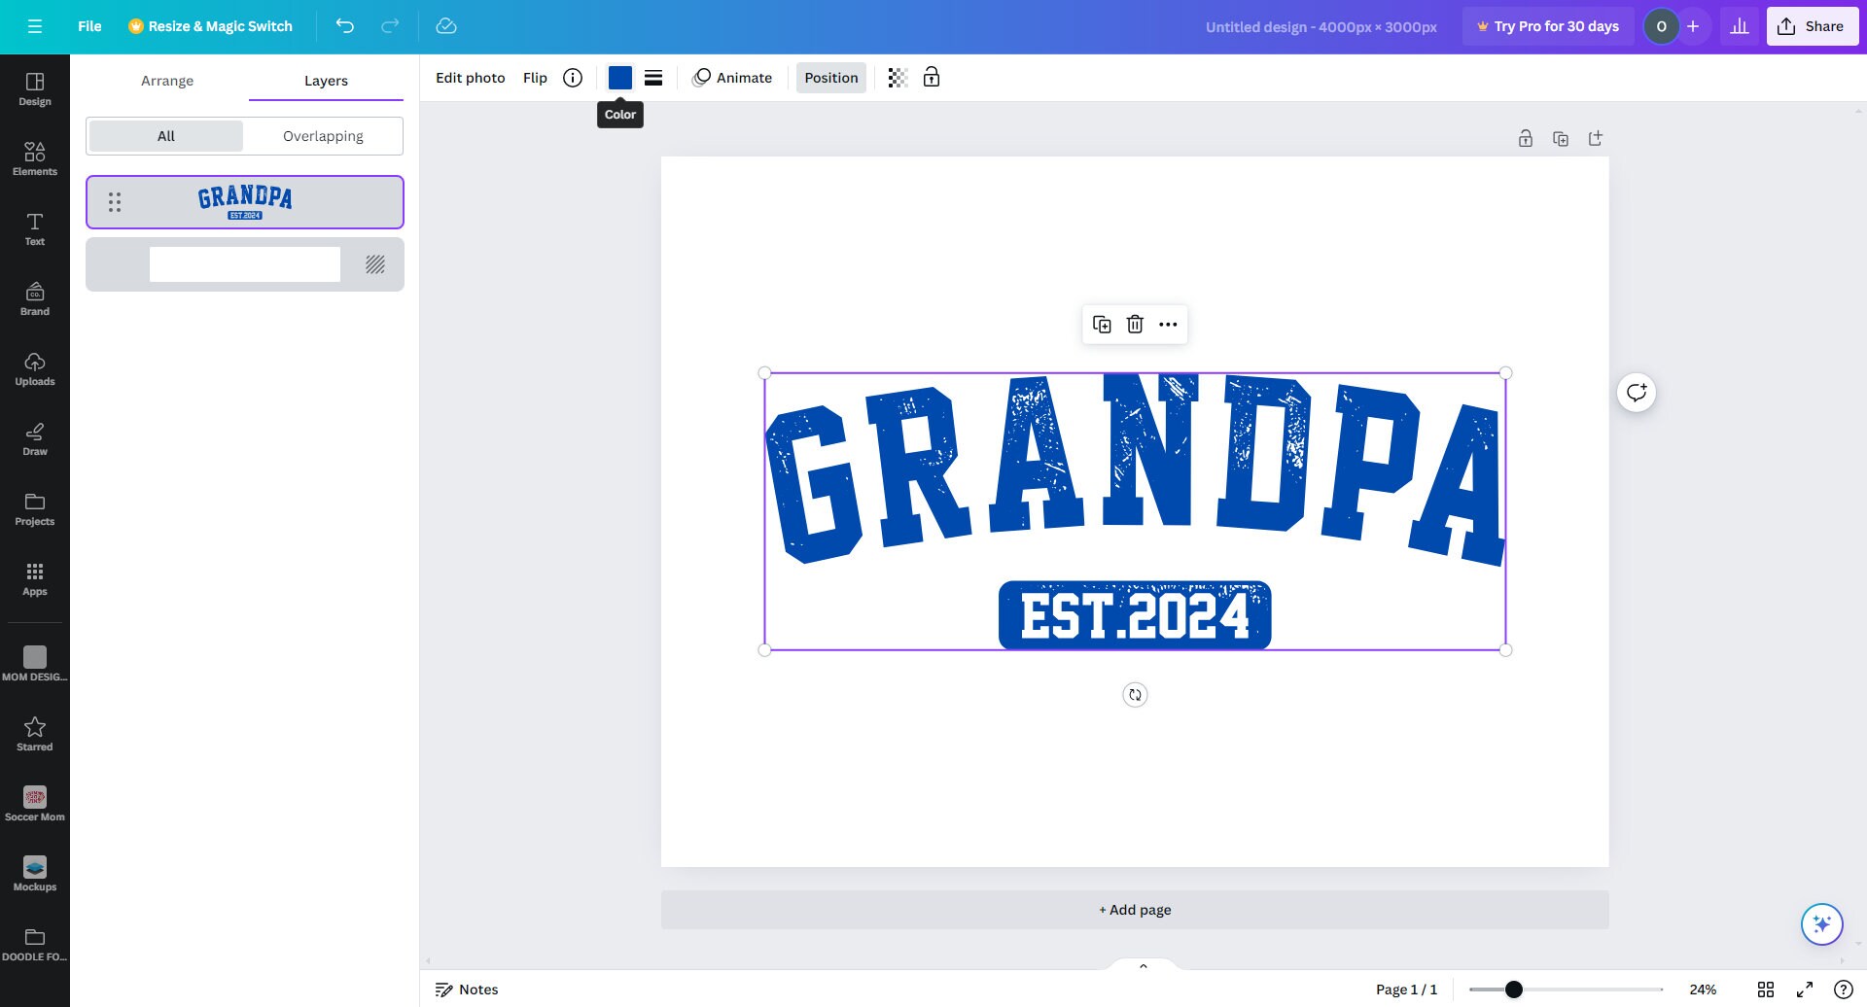Open the Elements panel in the sidebar
This screenshot has height=1007, width=1867.
coord(35,158)
